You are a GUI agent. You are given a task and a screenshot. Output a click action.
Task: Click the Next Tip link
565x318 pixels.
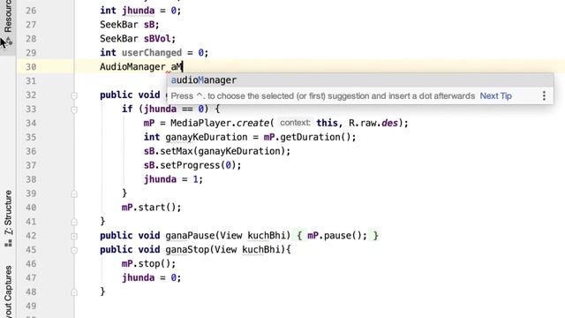(495, 96)
